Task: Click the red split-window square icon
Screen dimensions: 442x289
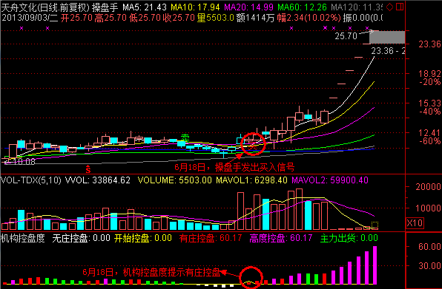Action: [400, 7]
